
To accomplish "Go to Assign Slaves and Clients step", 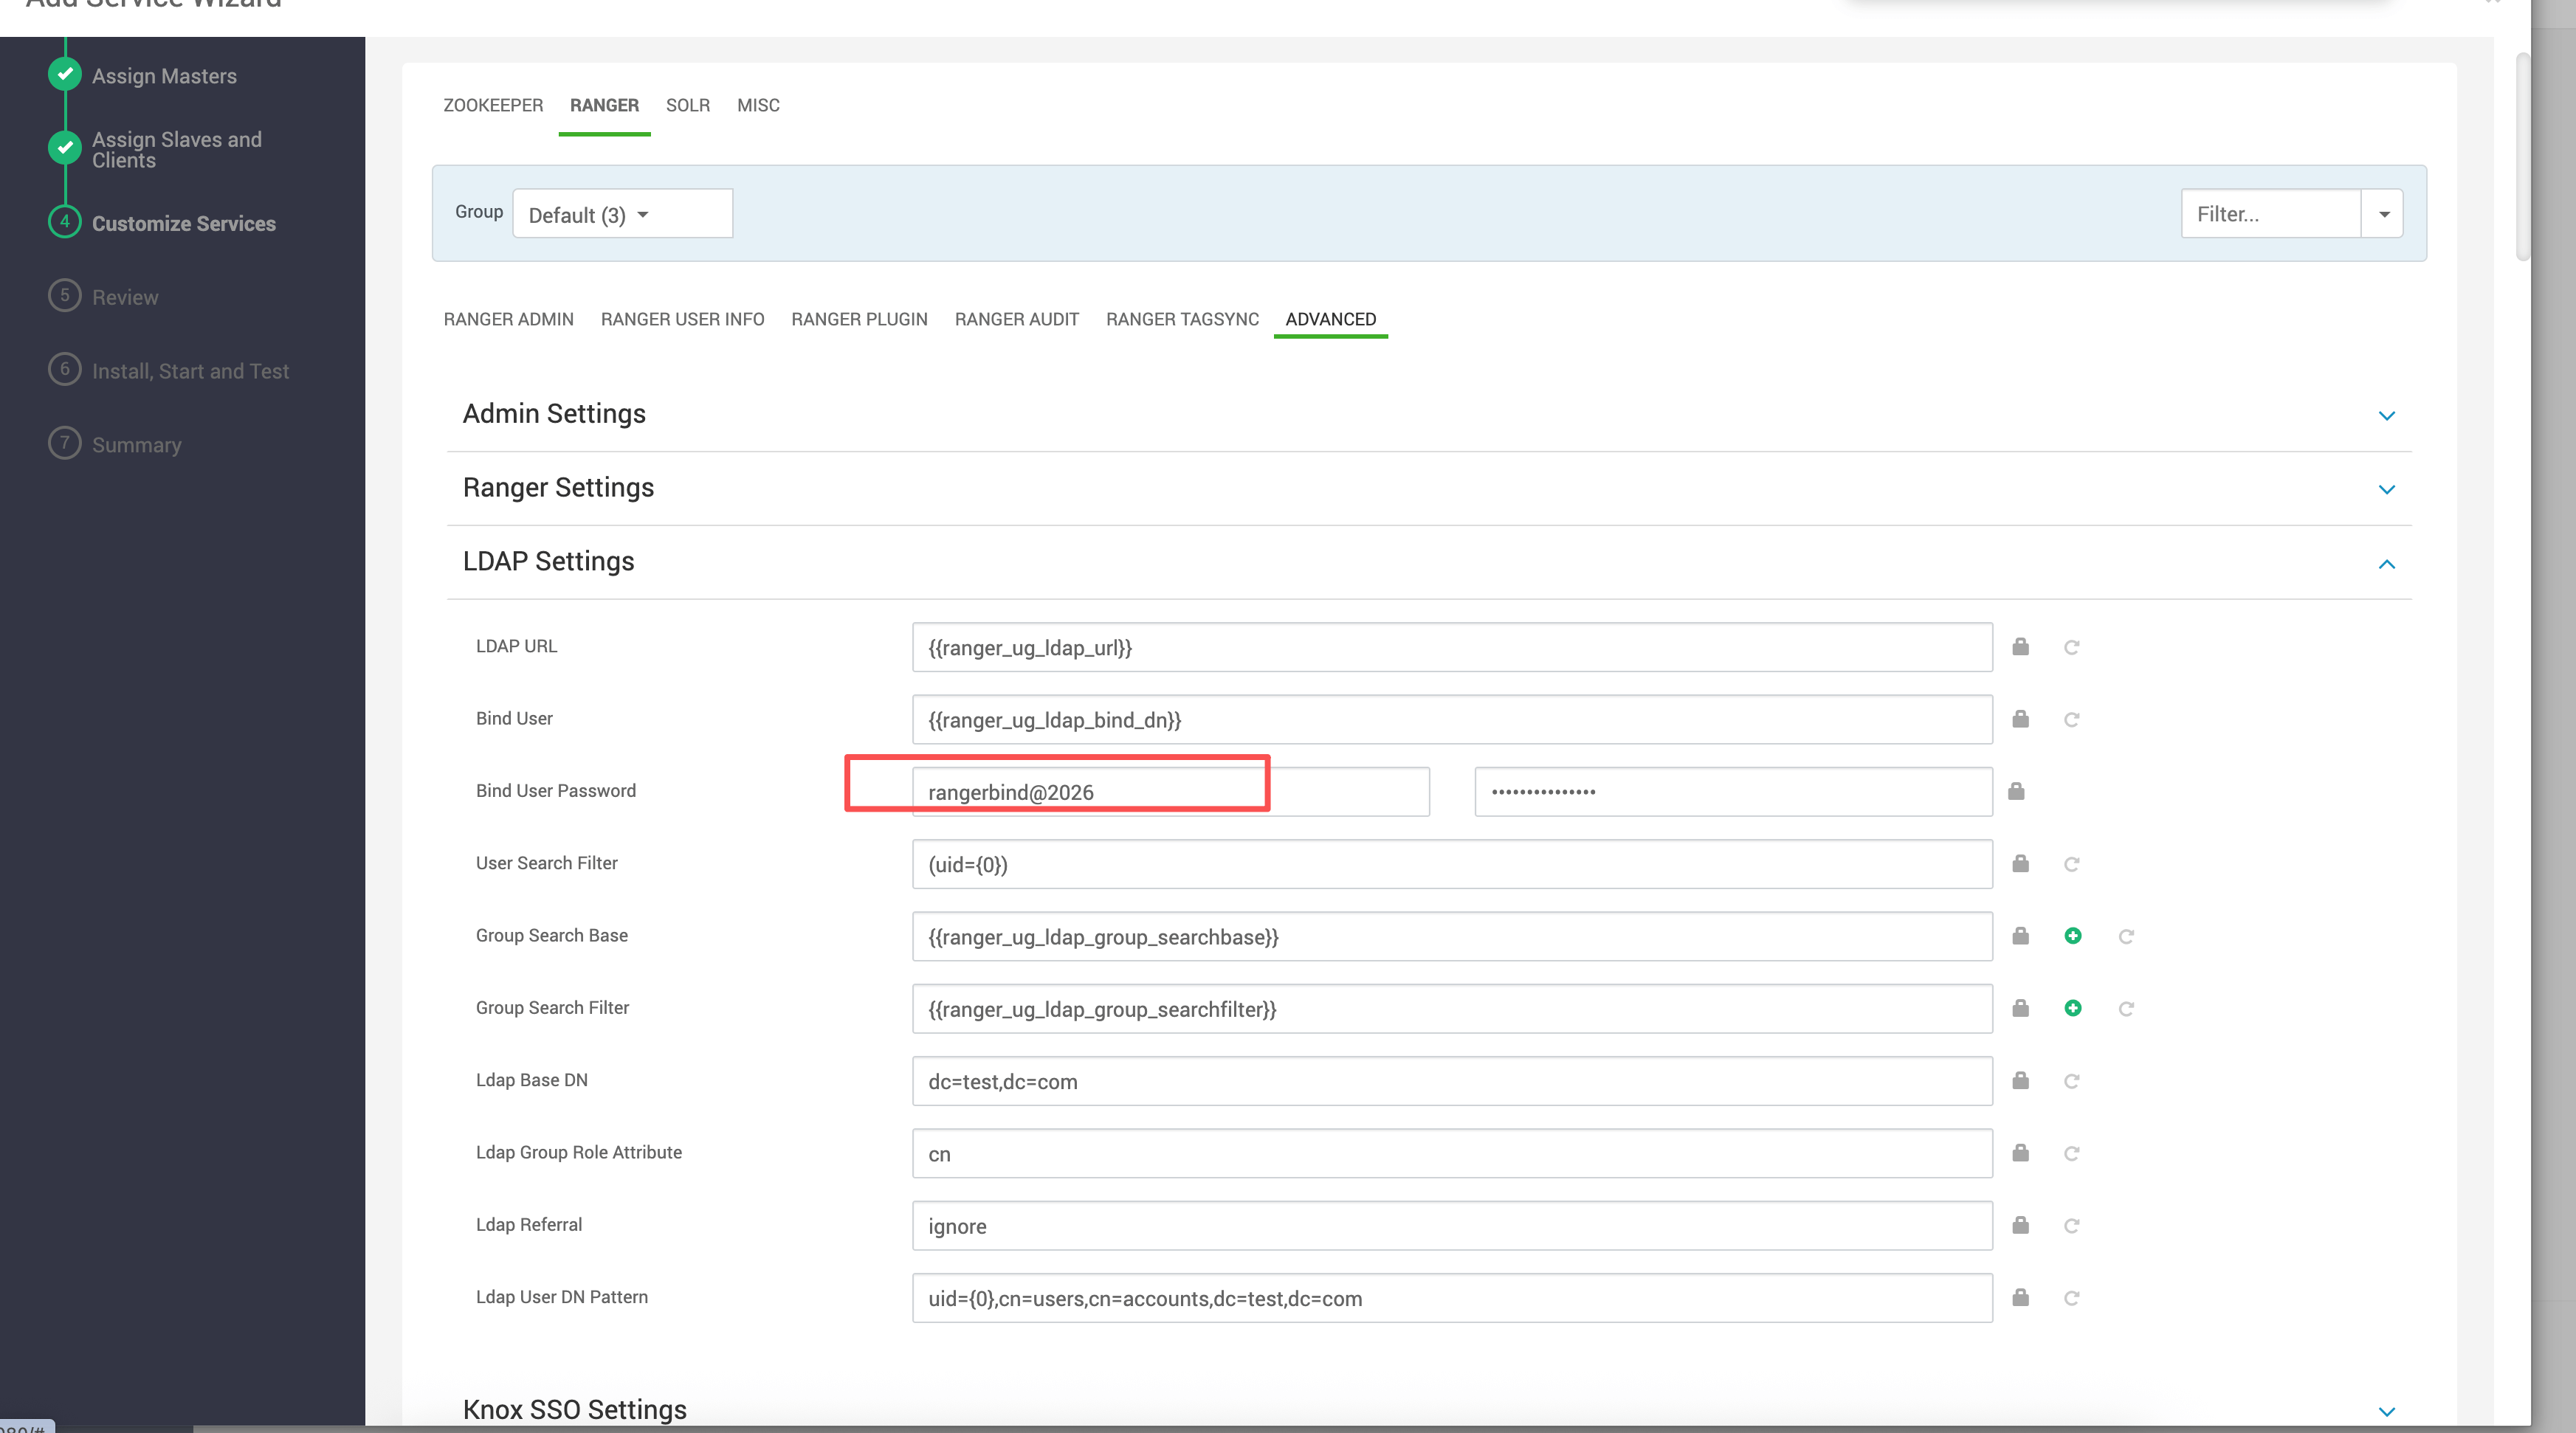I will point(176,149).
